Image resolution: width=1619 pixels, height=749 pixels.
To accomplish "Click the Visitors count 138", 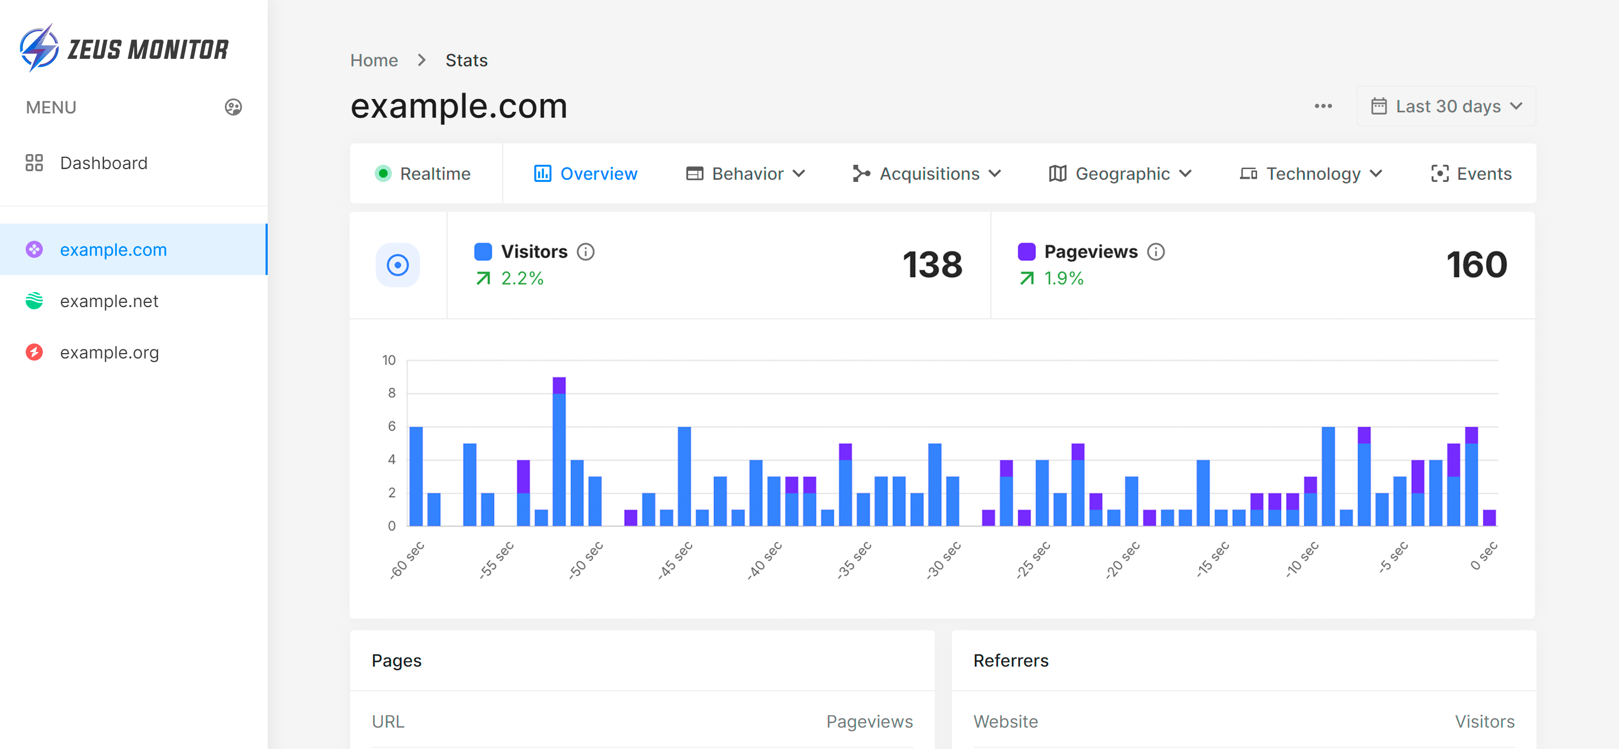I will coord(932,264).
